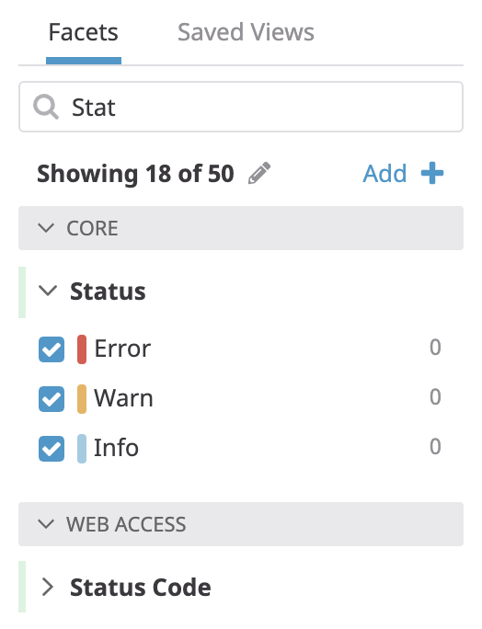Collapse the CORE section chevron
The width and height of the screenshot is (482, 629).
46,228
